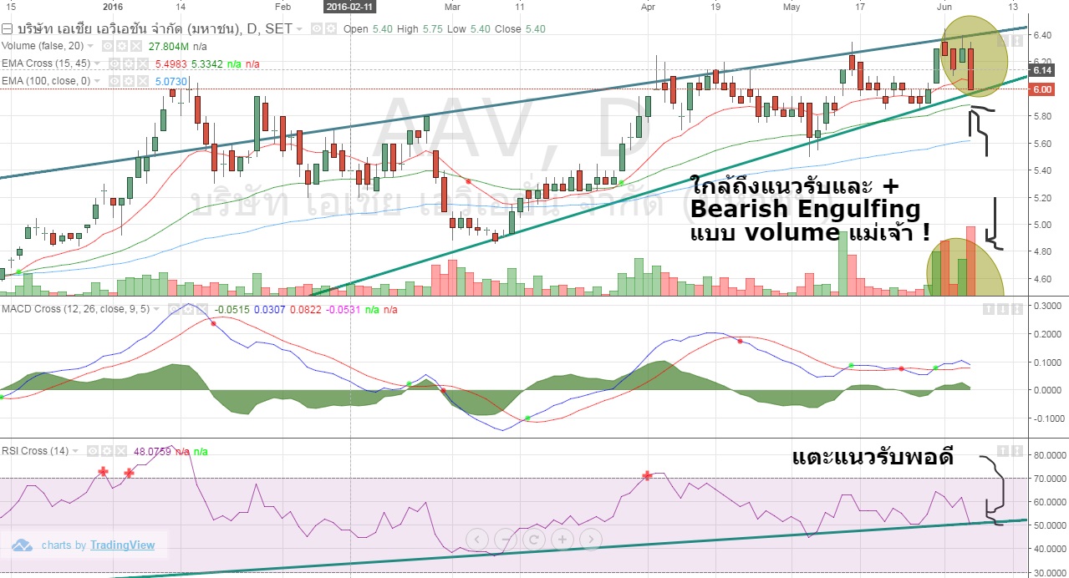
Task: Open settings gear for the main AAV series
Action: (331, 28)
